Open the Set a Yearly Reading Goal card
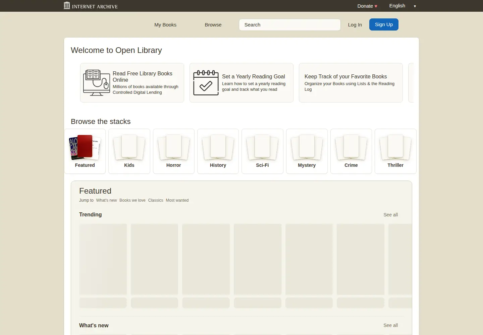This screenshot has width=483, height=335. (x=241, y=83)
